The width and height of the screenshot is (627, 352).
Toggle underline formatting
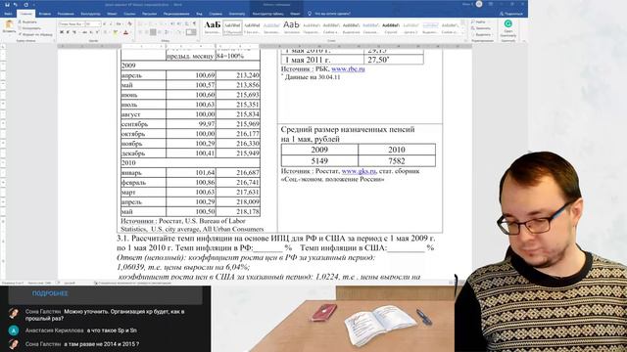click(x=74, y=32)
